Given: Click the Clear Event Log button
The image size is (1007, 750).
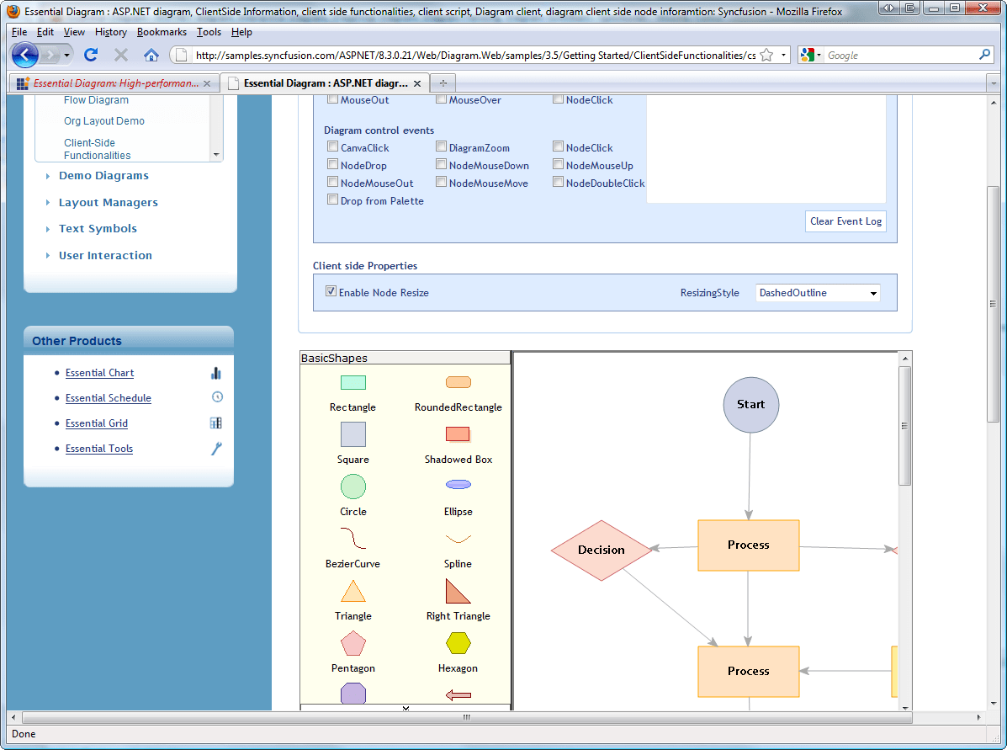Looking at the screenshot, I should (845, 221).
